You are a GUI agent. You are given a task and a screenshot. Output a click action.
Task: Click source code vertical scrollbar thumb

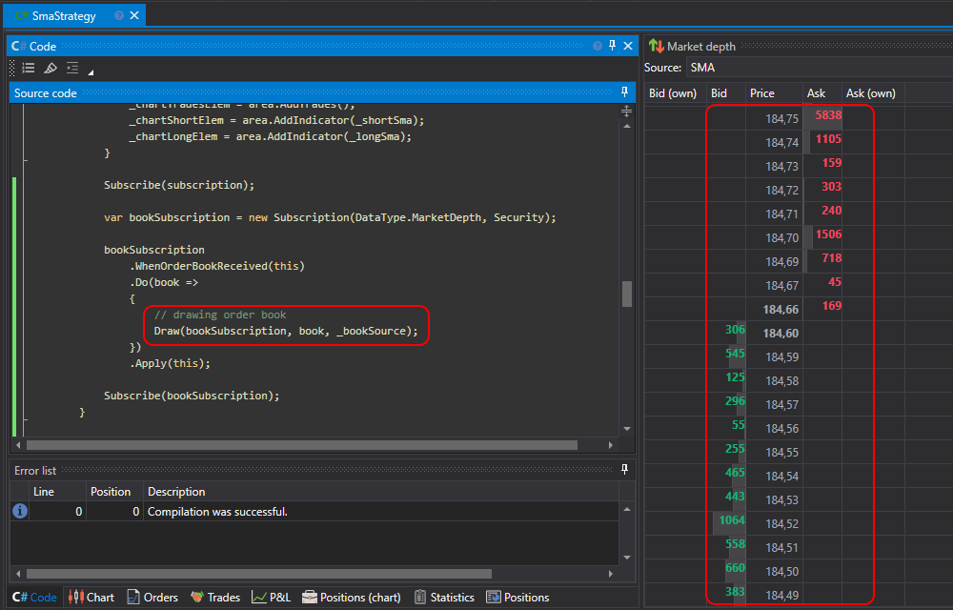(627, 295)
